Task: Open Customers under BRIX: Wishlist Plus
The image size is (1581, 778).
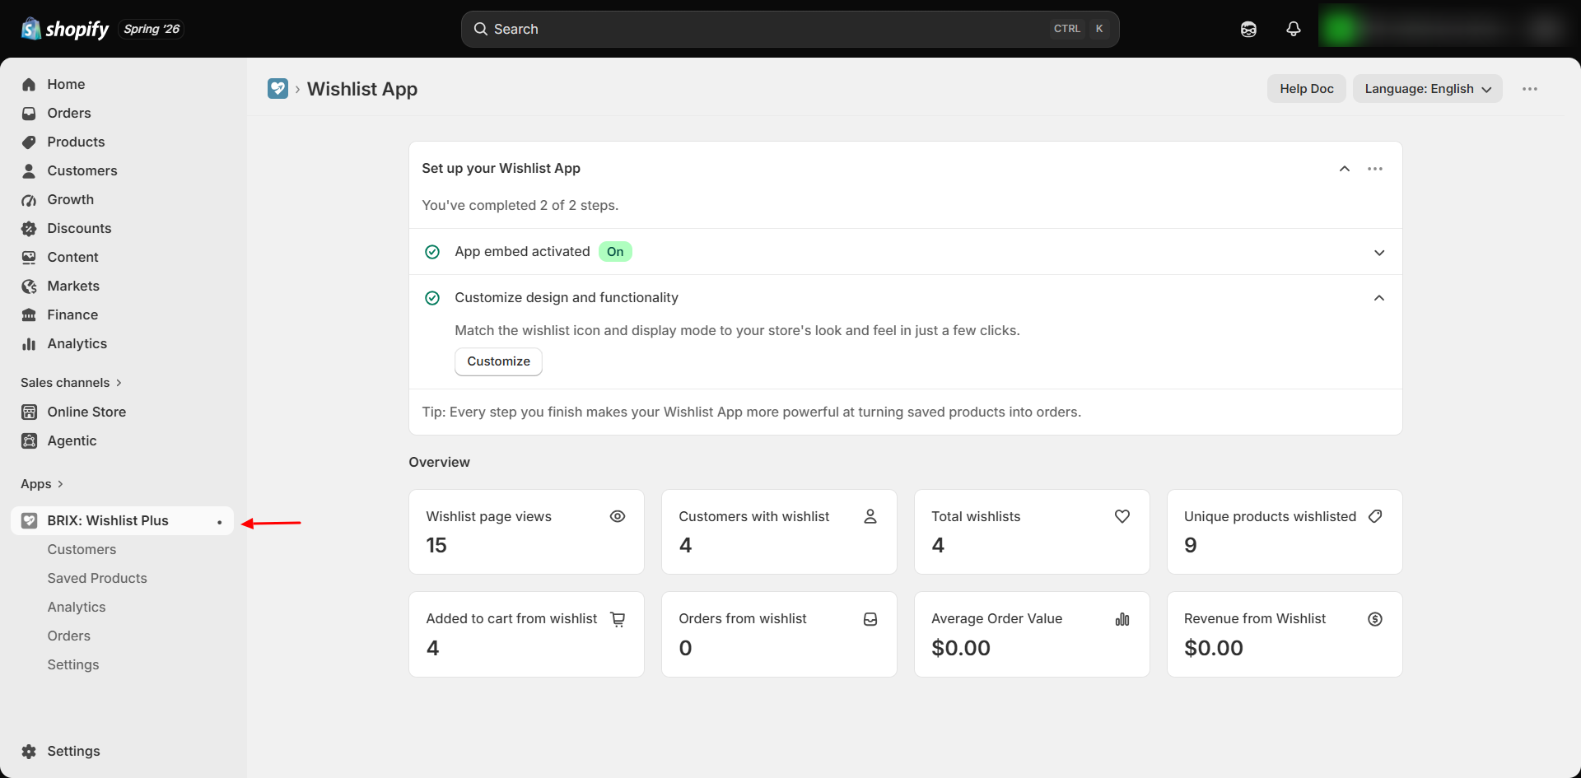Action: [x=82, y=549]
